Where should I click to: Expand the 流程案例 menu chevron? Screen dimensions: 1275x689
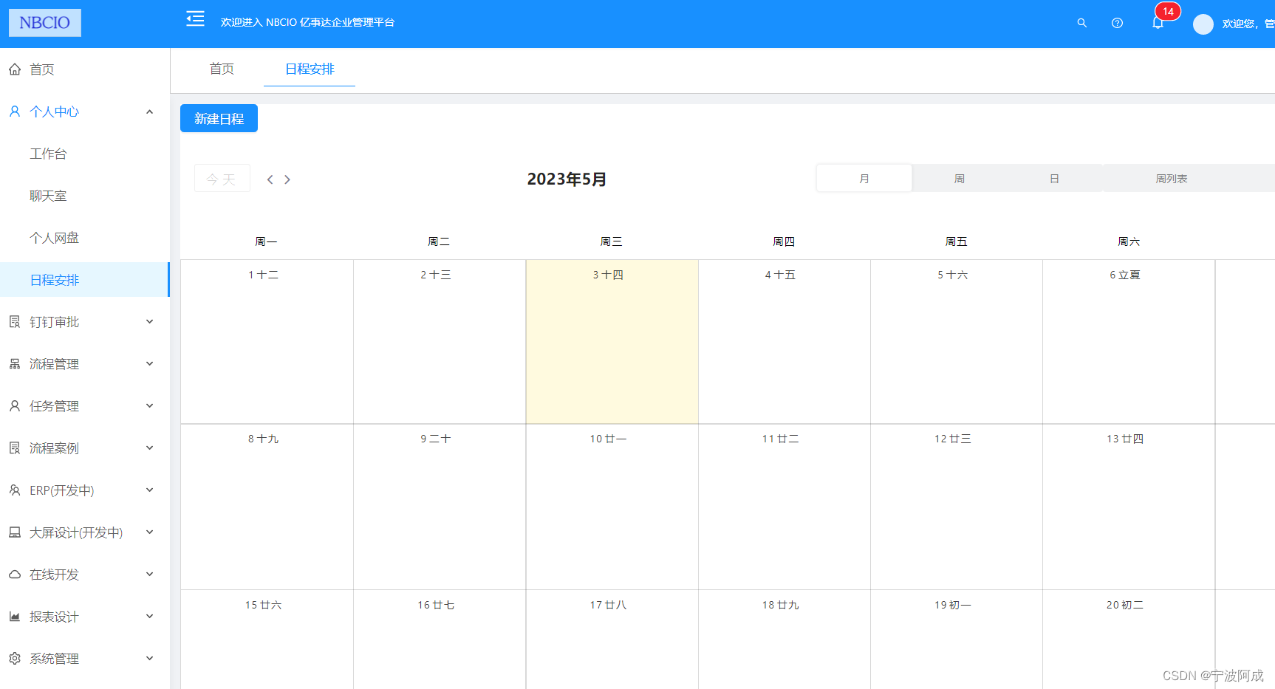pos(150,448)
